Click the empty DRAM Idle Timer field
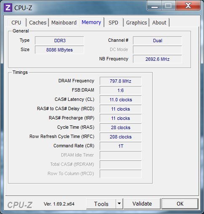Viewport: 204px width, 214px height. click(121, 155)
